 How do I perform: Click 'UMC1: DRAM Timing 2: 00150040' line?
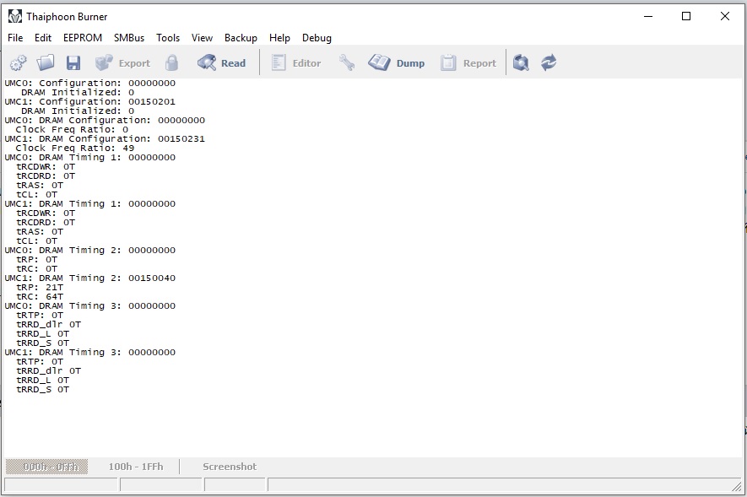point(90,278)
